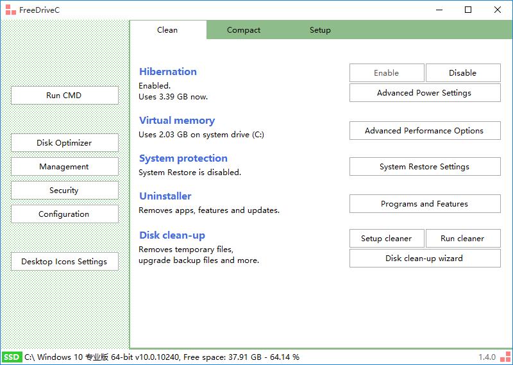513x365 pixels.
Task: Click the Windows 10 free space status text
Action: click(x=162, y=357)
